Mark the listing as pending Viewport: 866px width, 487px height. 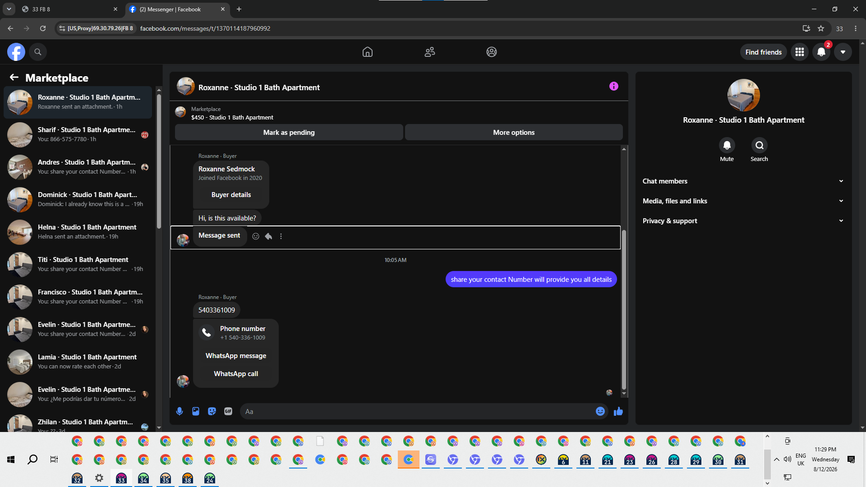point(289,132)
